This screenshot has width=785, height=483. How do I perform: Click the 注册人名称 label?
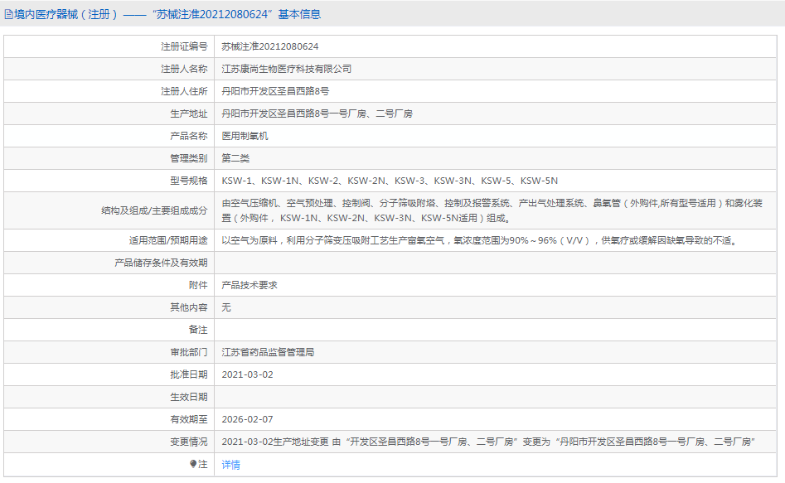(x=184, y=69)
